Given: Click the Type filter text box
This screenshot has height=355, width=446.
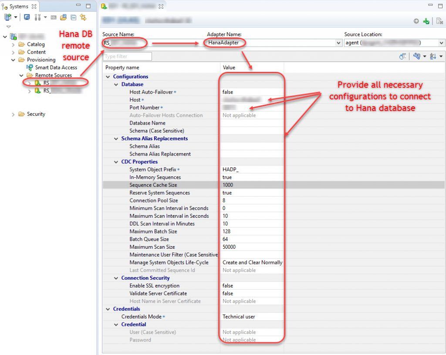Looking at the screenshot, I should (x=128, y=56).
